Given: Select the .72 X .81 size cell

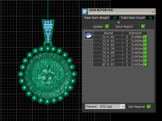Looking at the screenshot, I should (108, 41).
